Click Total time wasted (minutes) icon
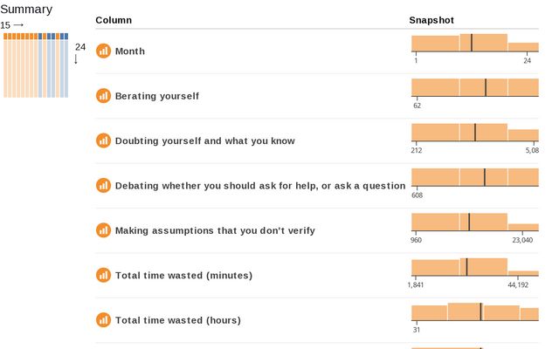The height and width of the screenshot is (349, 559). click(x=103, y=275)
